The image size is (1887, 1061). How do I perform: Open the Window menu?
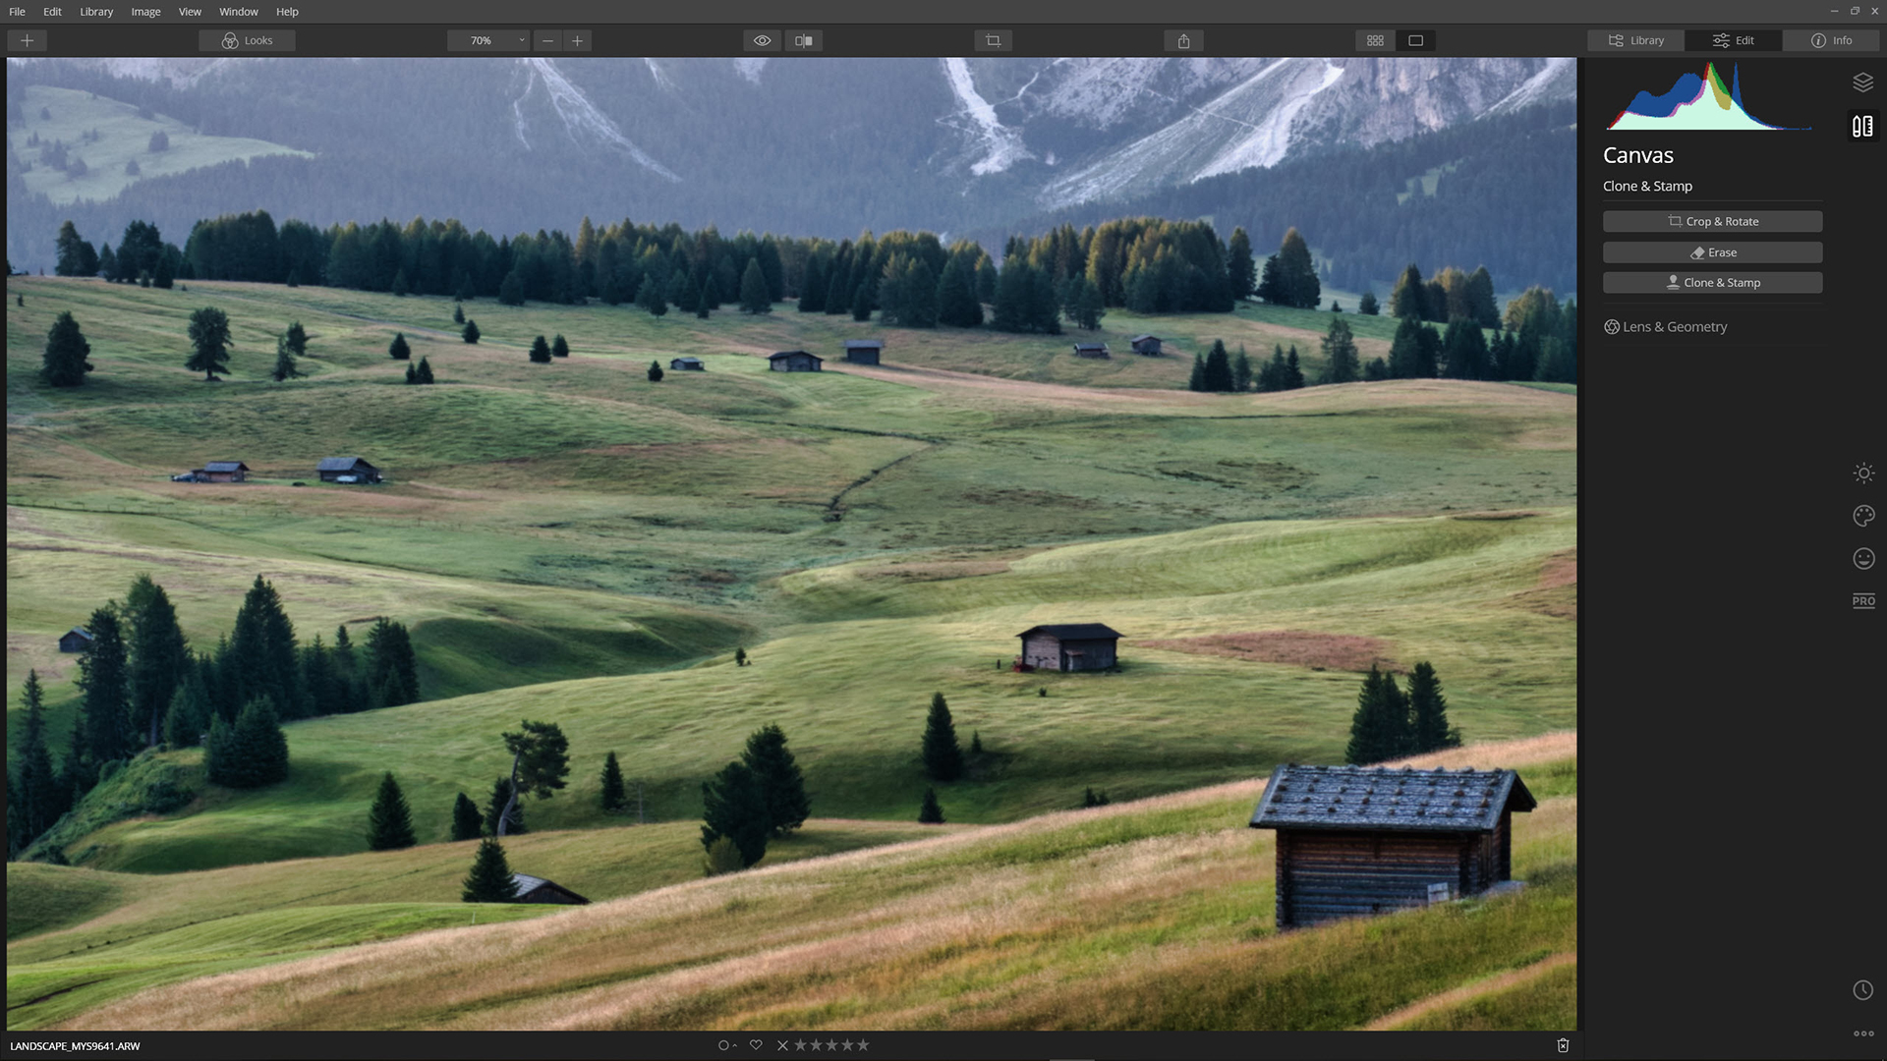(x=239, y=12)
